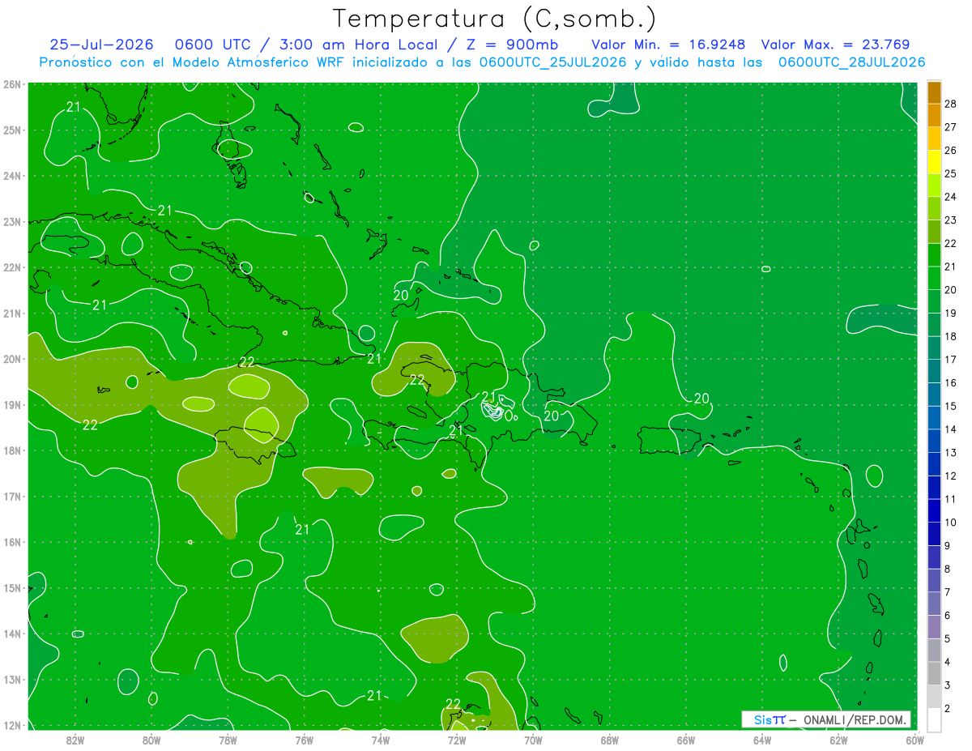
Task: Click the latitude label "21N"
Action: coord(12,313)
